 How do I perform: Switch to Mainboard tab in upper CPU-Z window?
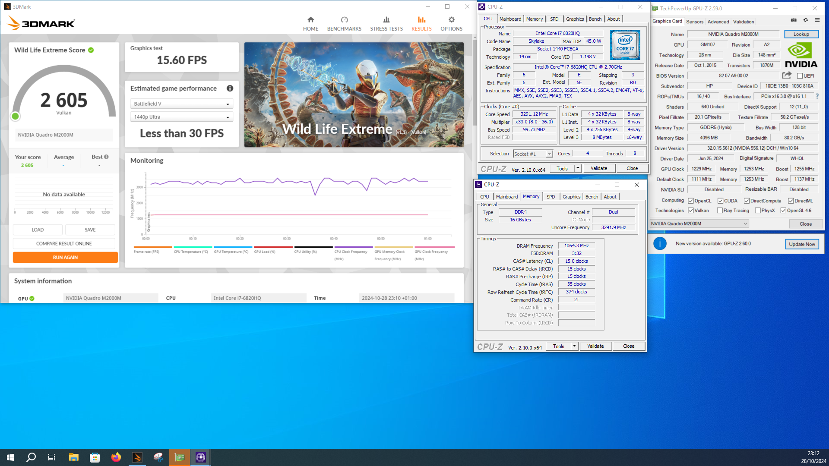pos(510,19)
